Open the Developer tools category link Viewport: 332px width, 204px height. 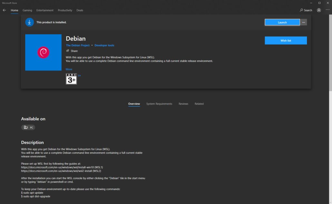tap(104, 45)
